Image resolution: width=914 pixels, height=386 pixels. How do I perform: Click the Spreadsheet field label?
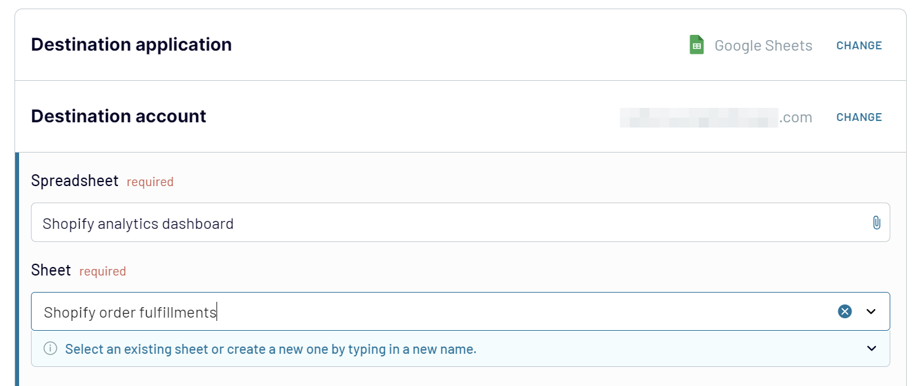75,181
